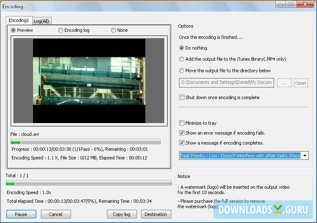Image resolution: width=317 pixels, height=223 pixels.
Task: Click the Total elapsed Time status line
Action: click(79, 201)
